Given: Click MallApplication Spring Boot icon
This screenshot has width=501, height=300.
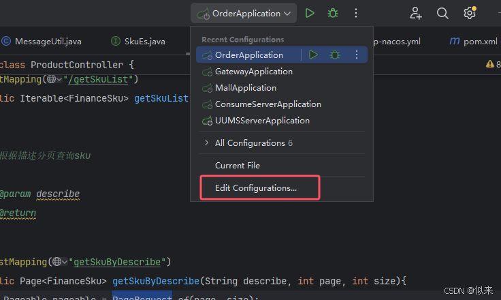Looking at the screenshot, I should (x=207, y=88).
